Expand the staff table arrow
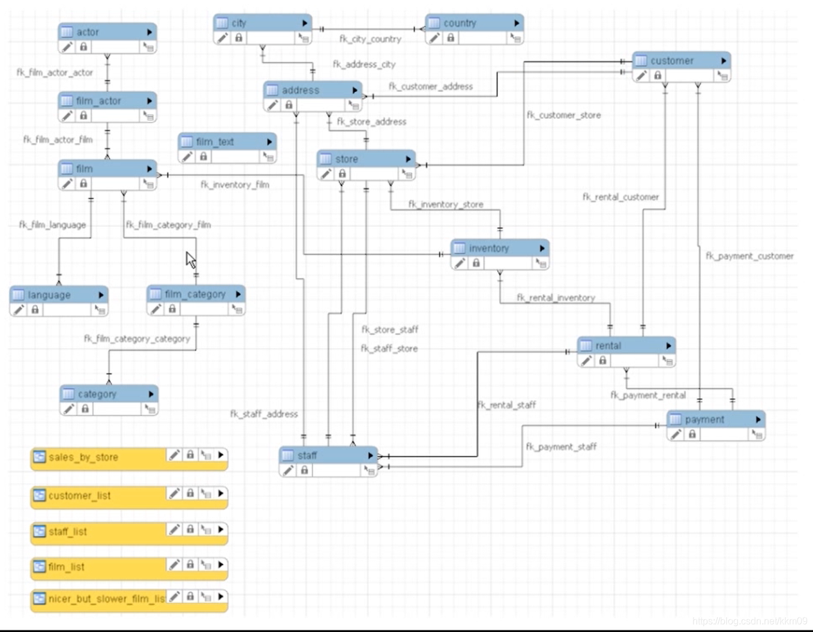Image resolution: width=813 pixels, height=632 pixels. (x=370, y=456)
